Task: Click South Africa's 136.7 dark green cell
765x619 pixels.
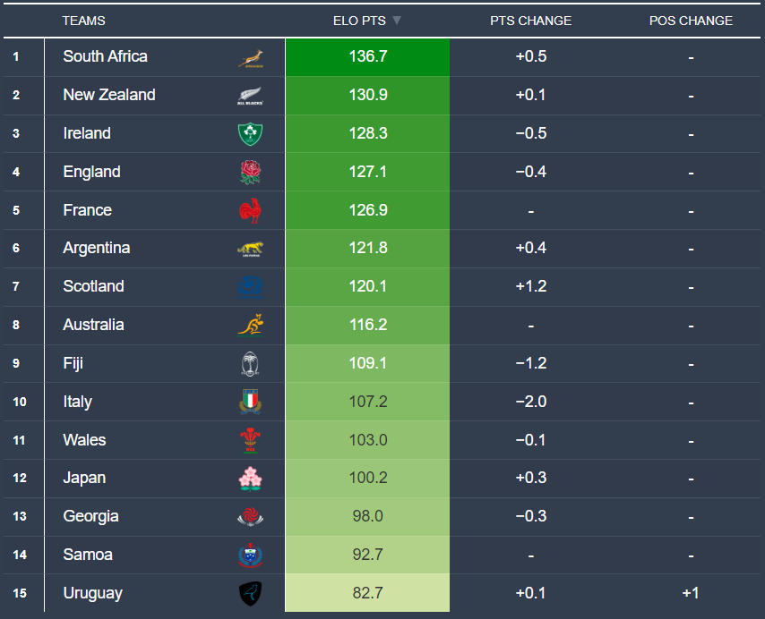Action: coord(367,57)
